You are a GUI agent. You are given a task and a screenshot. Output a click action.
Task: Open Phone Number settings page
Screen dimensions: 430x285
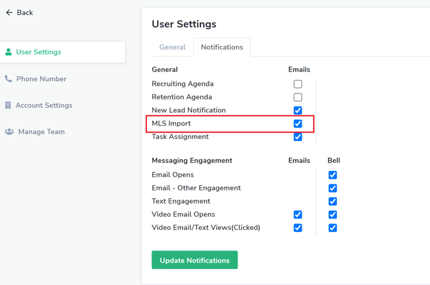pos(41,79)
